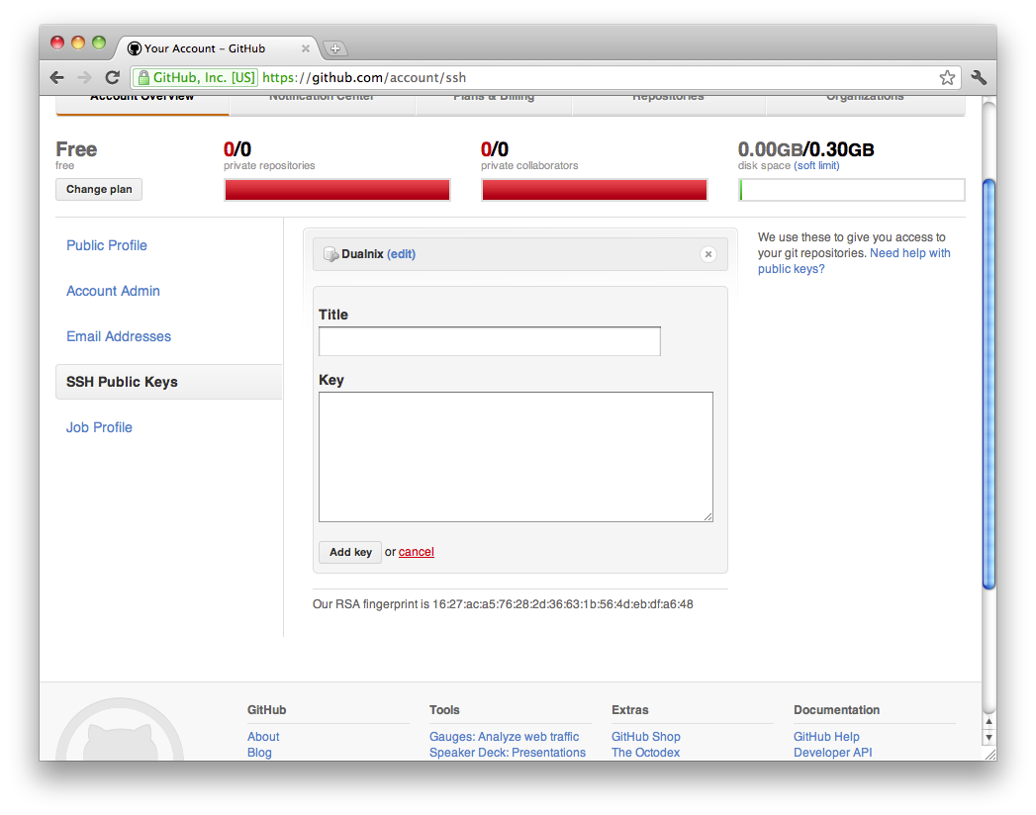The height and width of the screenshot is (815, 1036).
Task: Edit the Dualnix key
Action: [x=401, y=254]
